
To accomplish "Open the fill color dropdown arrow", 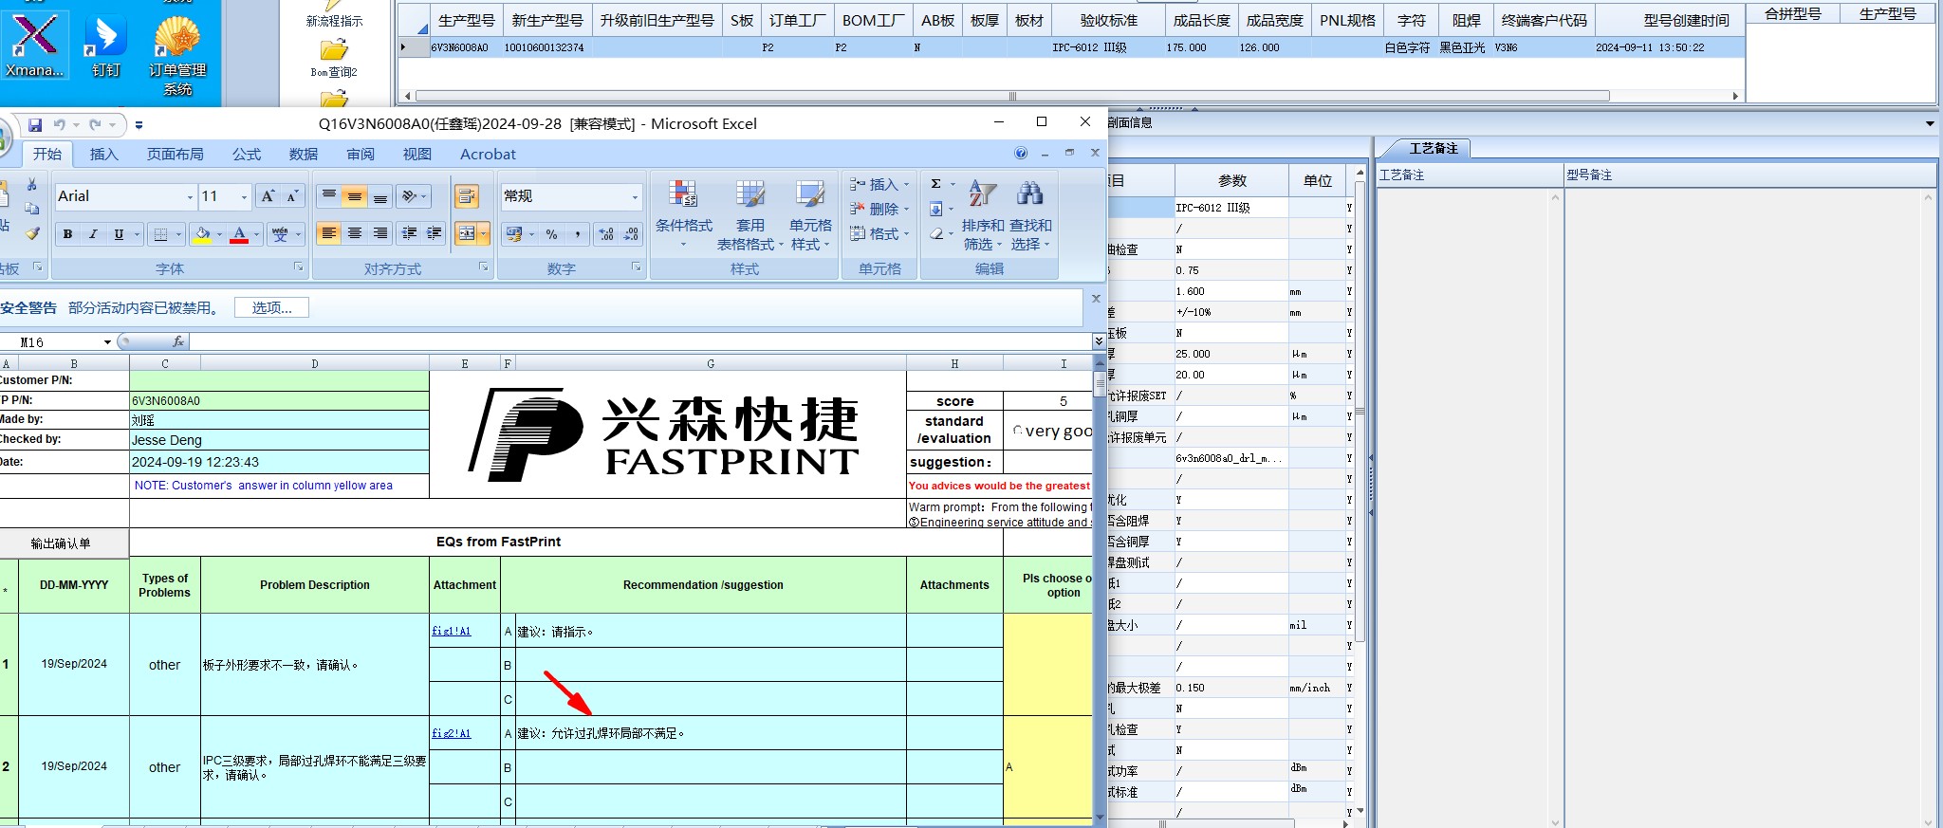I will point(219,234).
